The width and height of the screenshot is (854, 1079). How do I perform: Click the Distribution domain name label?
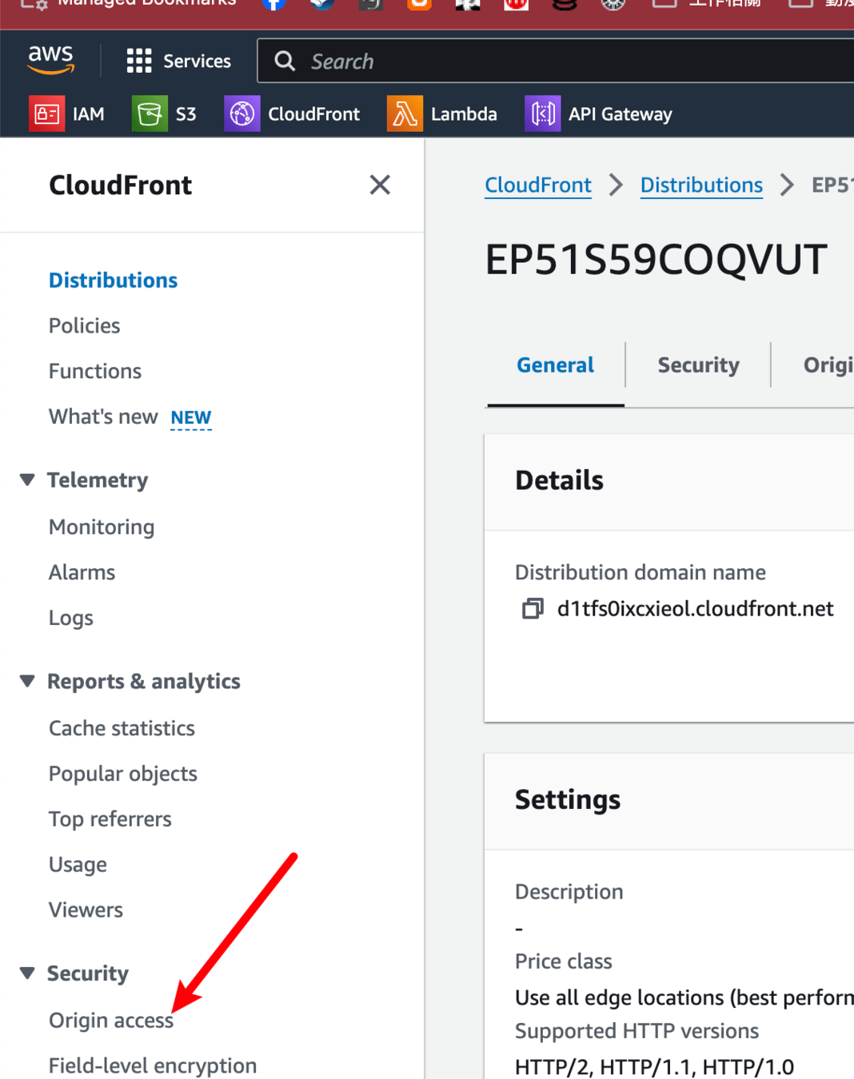click(640, 573)
